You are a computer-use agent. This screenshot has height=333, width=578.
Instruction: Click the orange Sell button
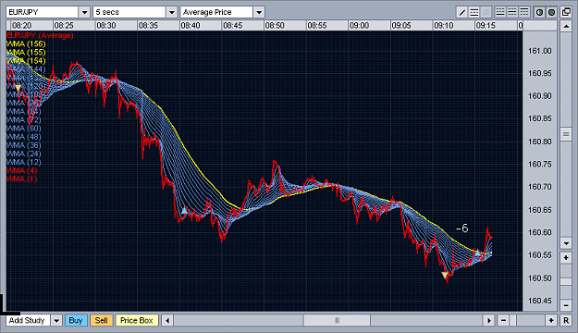tap(102, 320)
